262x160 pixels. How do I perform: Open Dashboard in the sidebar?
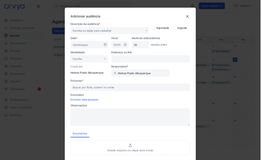(23, 20)
